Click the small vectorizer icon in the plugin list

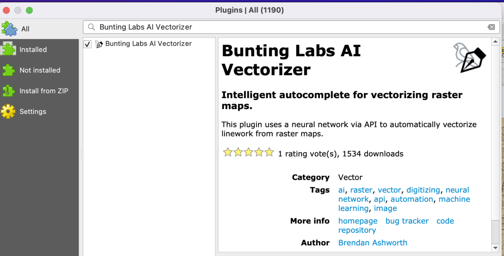pos(99,44)
